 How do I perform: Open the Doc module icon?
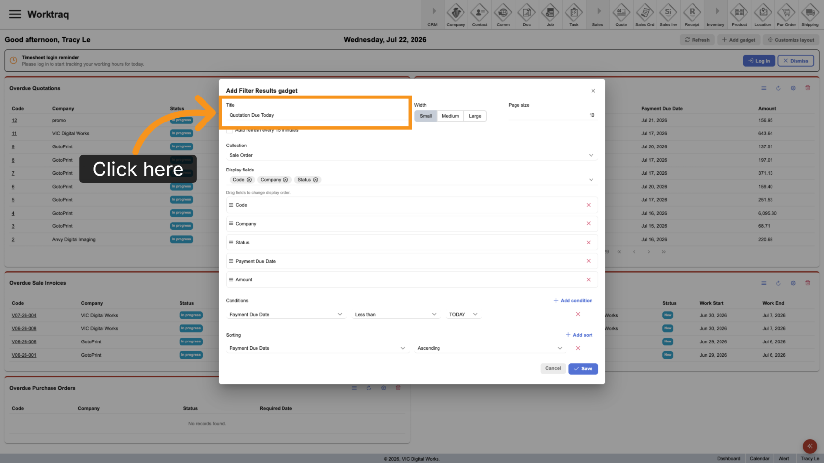pos(526,15)
